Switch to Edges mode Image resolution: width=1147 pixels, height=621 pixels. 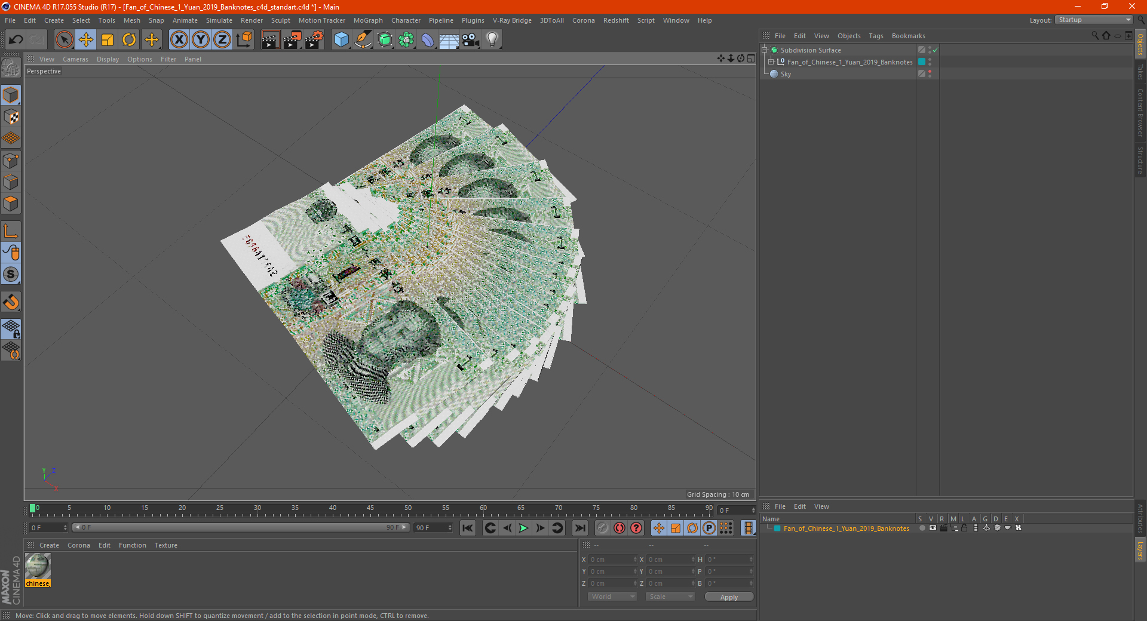point(11,182)
